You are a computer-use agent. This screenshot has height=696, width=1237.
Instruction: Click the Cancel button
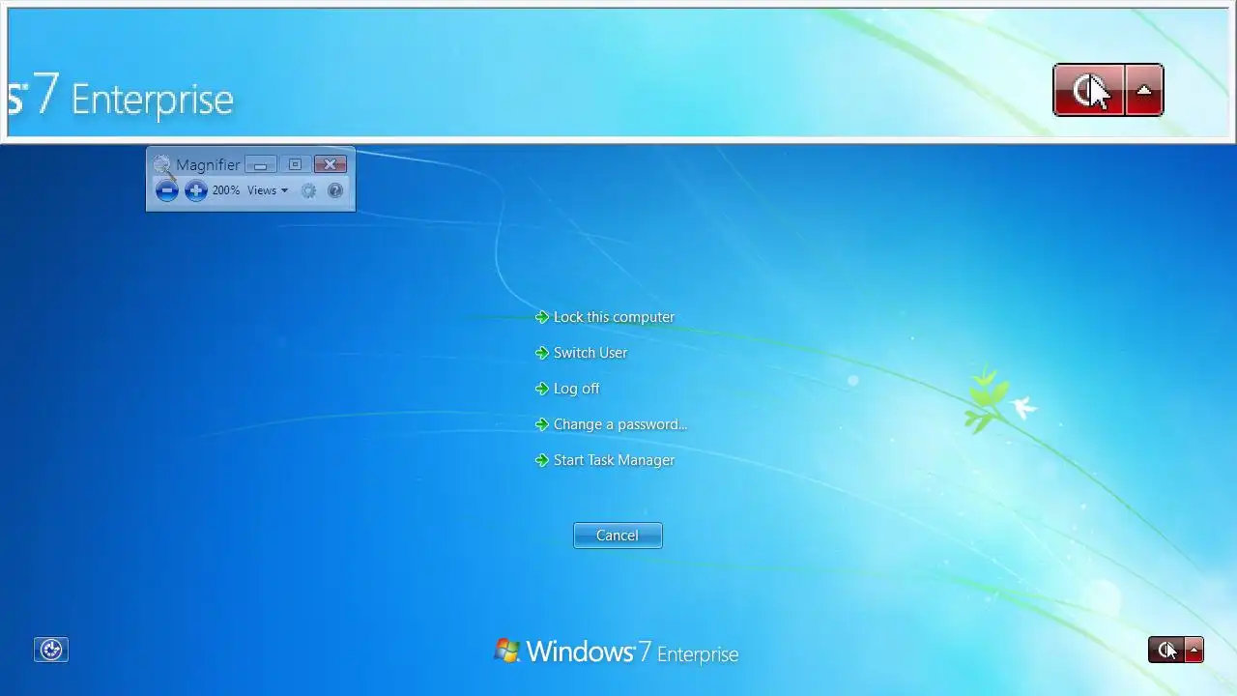pyautogui.click(x=618, y=536)
